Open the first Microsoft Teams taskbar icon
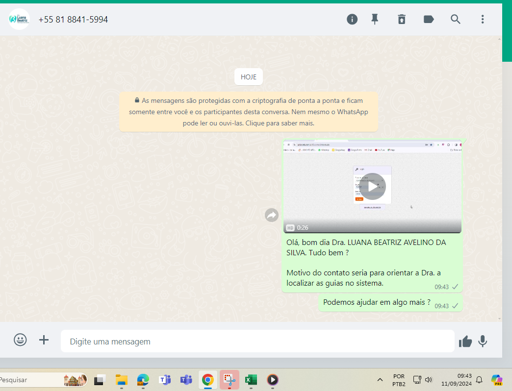 pyautogui.click(x=165, y=380)
